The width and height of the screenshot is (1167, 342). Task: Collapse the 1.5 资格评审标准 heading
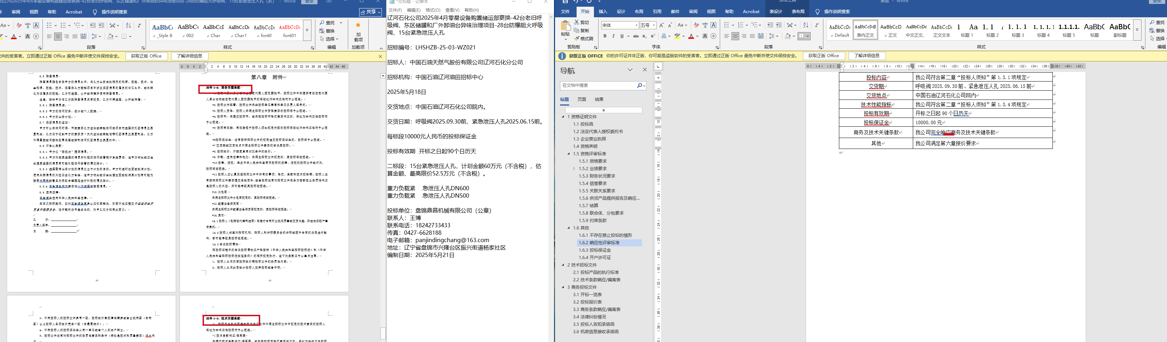tap(568, 154)
